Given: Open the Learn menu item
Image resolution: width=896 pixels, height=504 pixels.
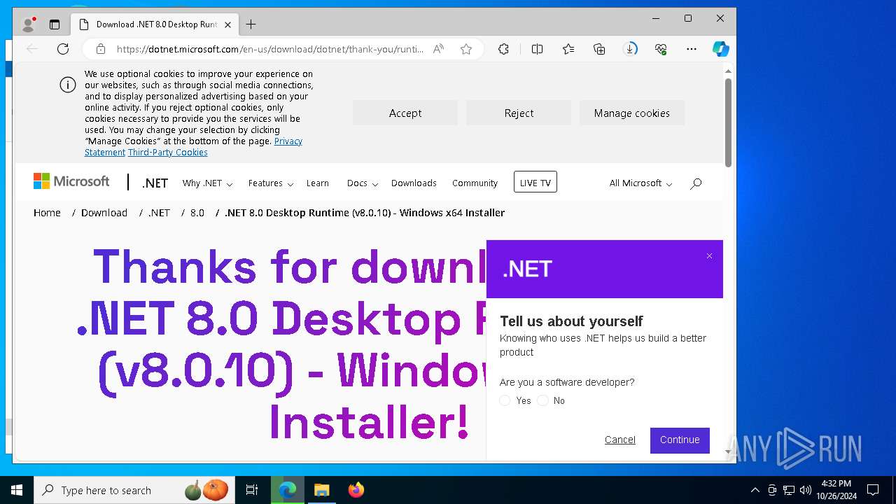Looking at the screenshot, I should (317, 183).
